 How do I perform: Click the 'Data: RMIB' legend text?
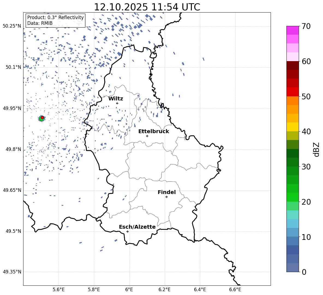[40, 23]
